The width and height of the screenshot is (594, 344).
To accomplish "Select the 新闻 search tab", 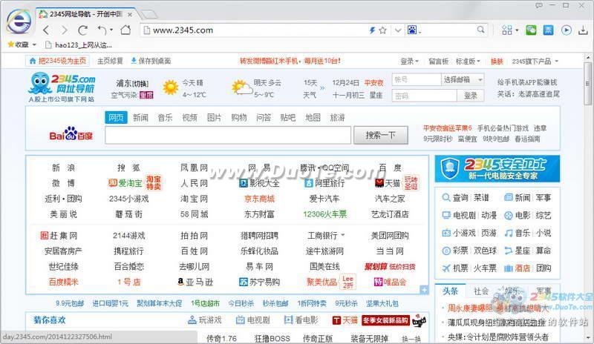I will pyautogui.click(x=140, y=117).
